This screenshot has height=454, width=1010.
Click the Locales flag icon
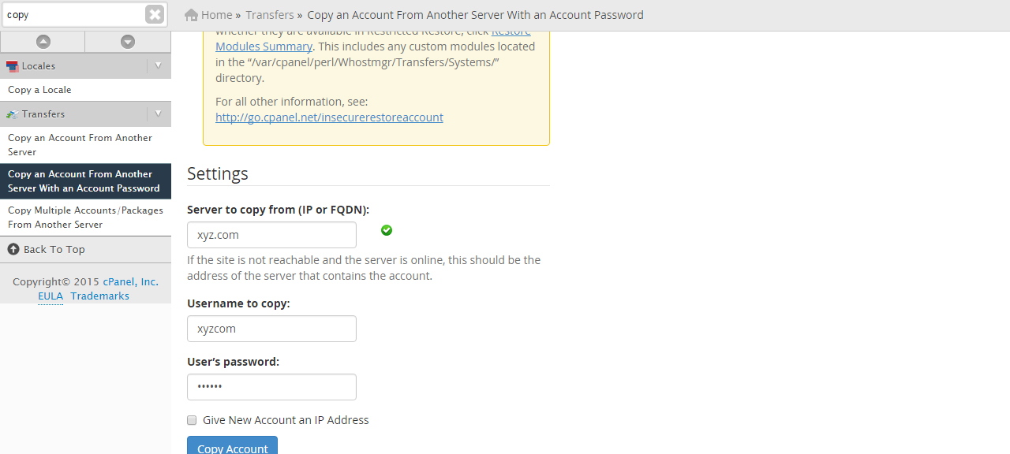point(13,66)
